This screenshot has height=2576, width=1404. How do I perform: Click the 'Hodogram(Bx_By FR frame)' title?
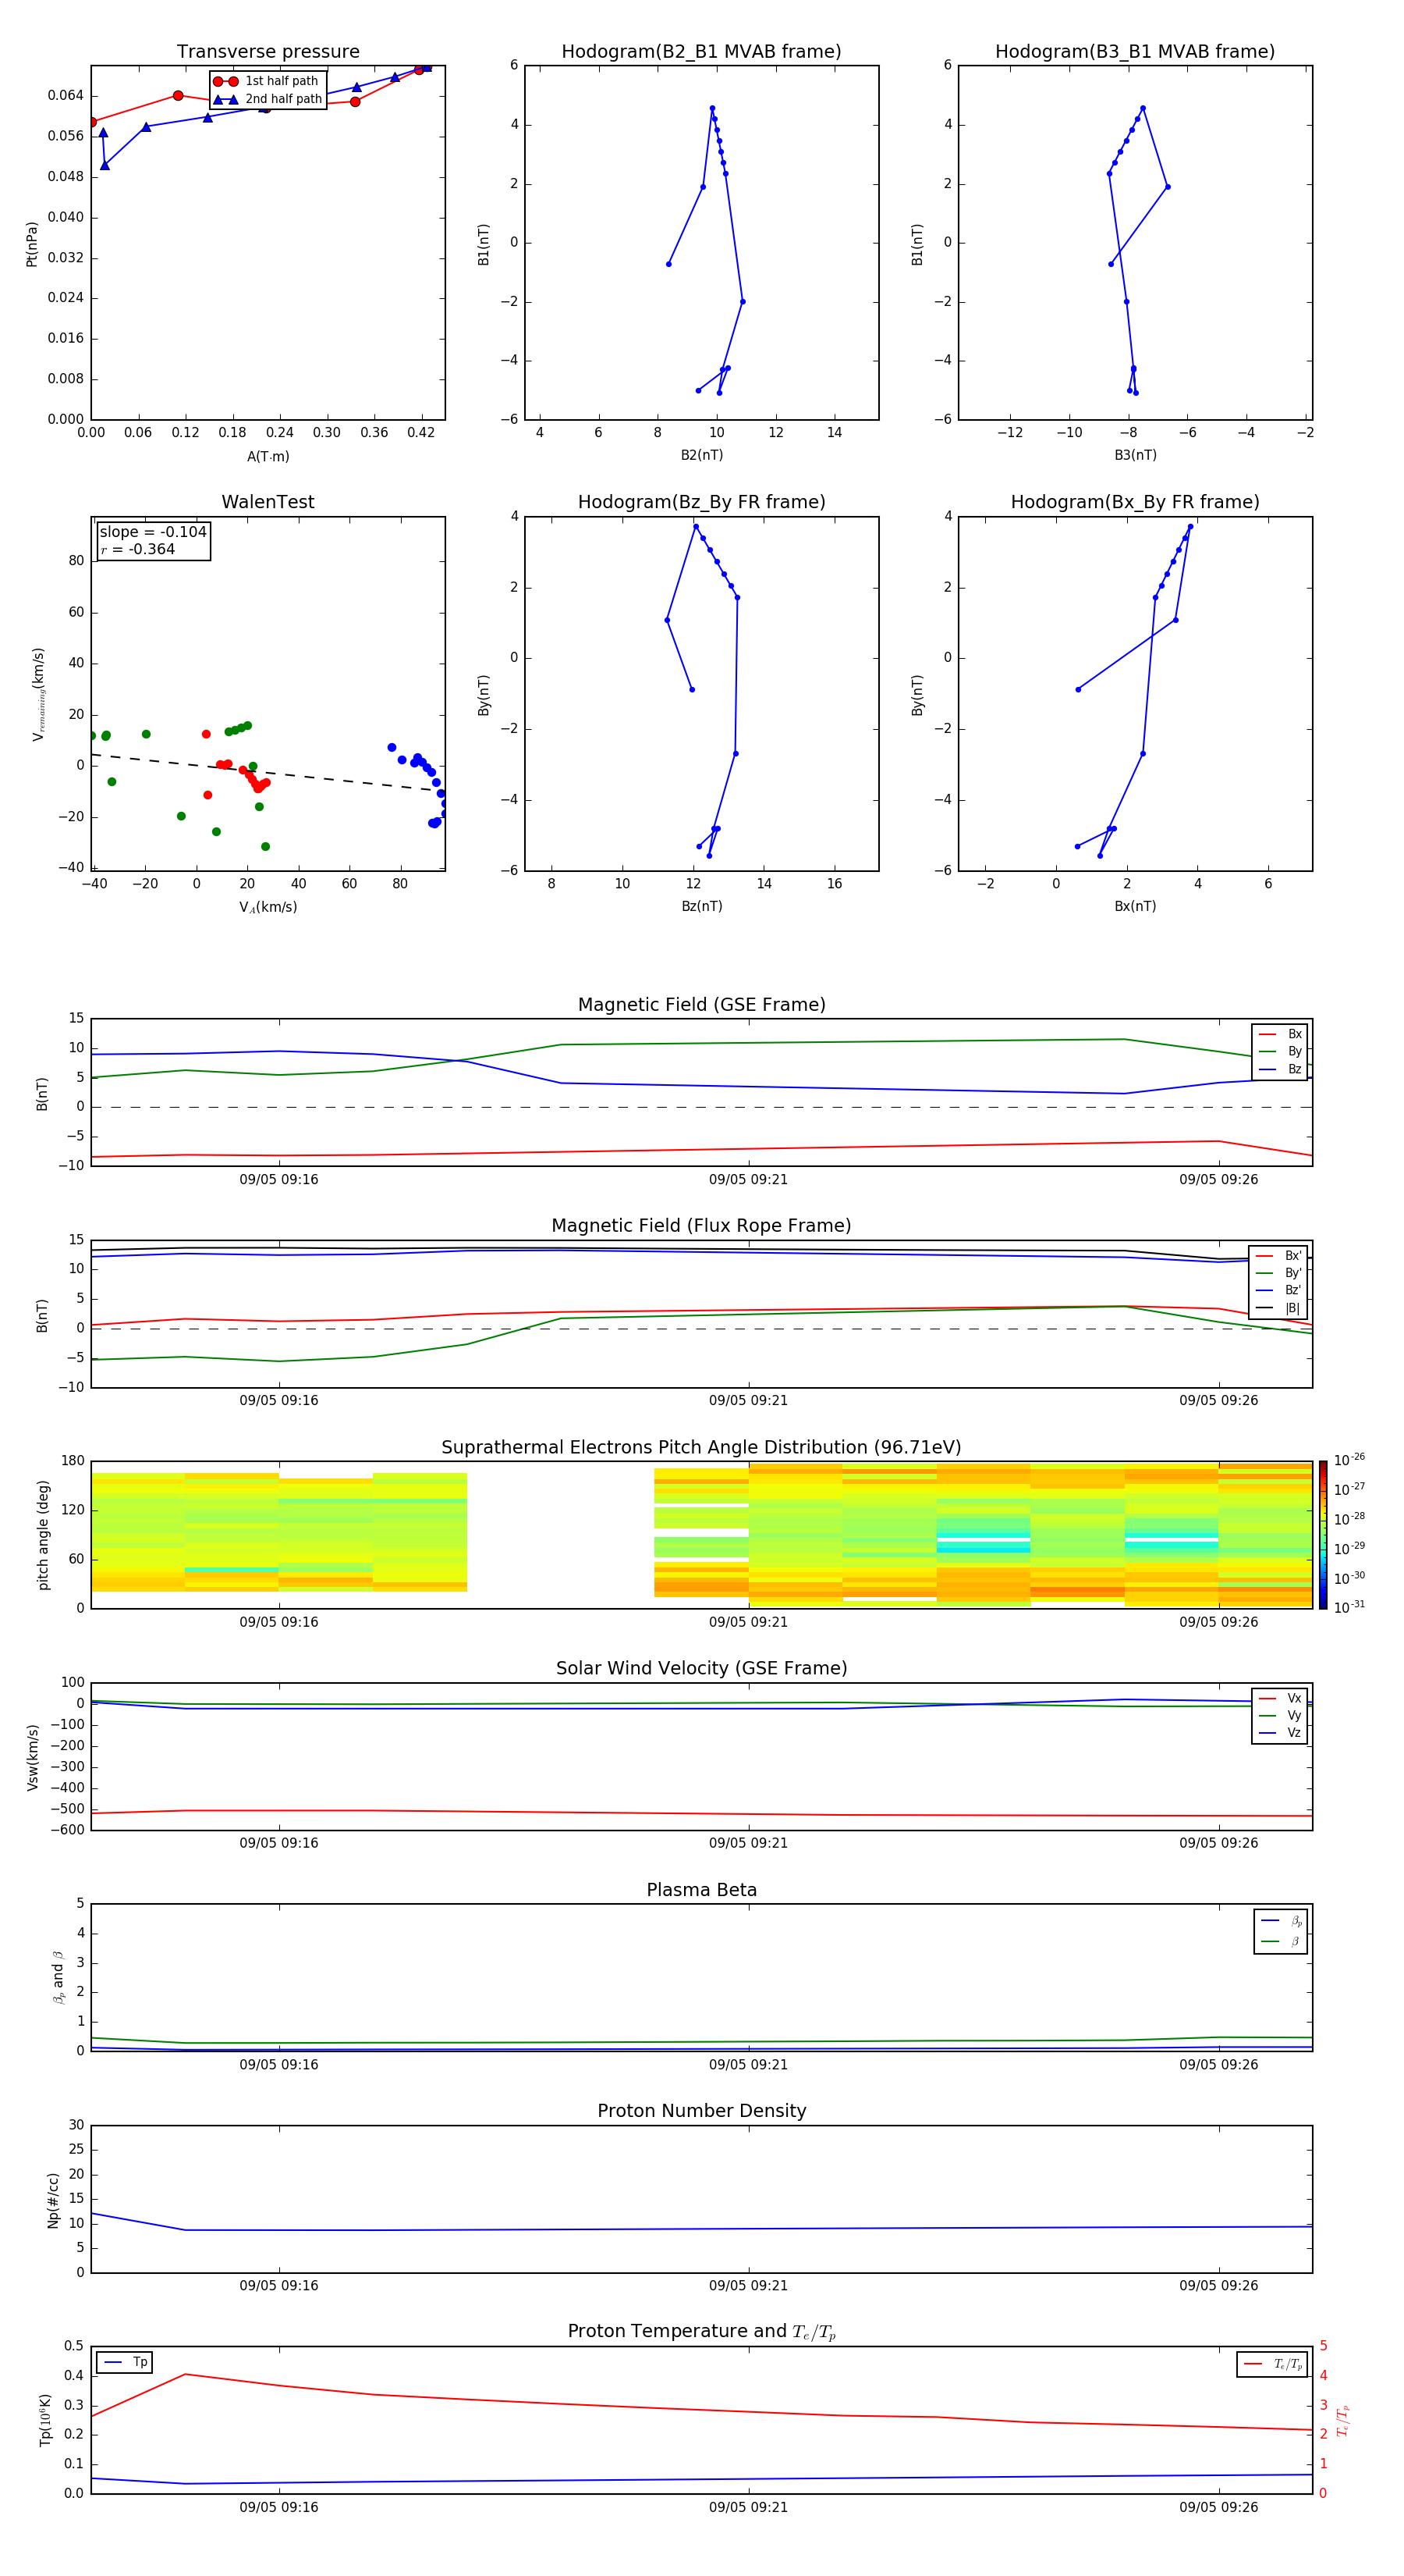(1135, 502)
